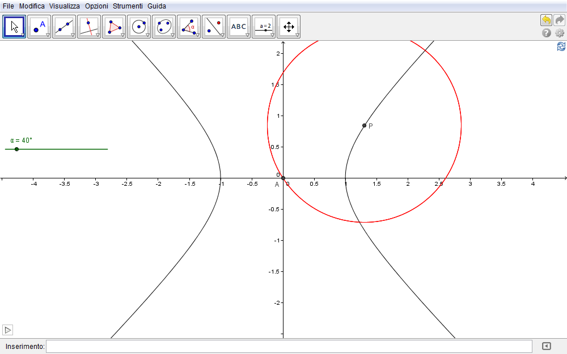Select the New Point tool
Screen dimensions: 567x354
pos(39,27)
